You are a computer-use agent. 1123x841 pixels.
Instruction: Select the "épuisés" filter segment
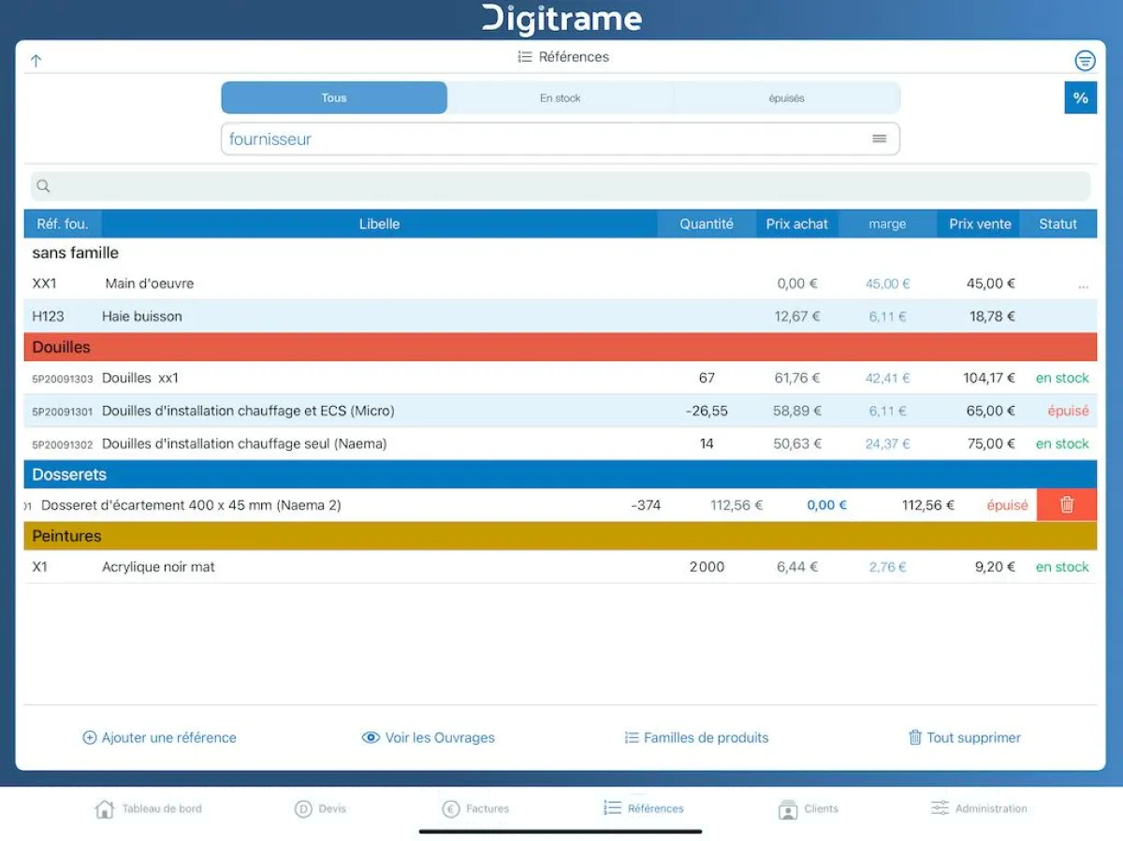coord(787,97)
